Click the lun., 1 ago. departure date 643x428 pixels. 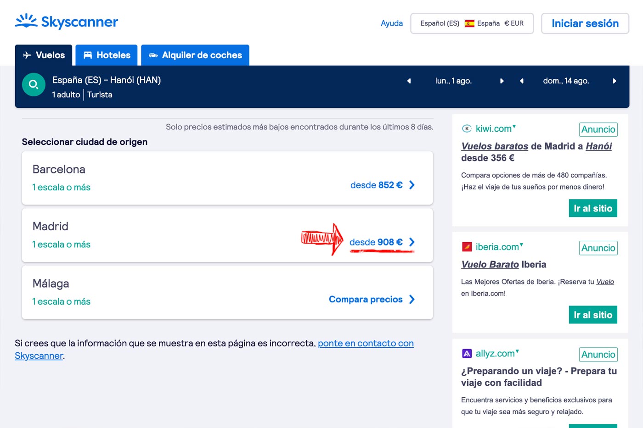click(x=453, y=81)
